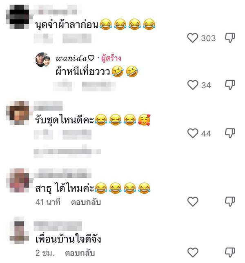This screenshot has width=245, height=263.
Task: Dislike wanida's reply comment
Action: 230,85
